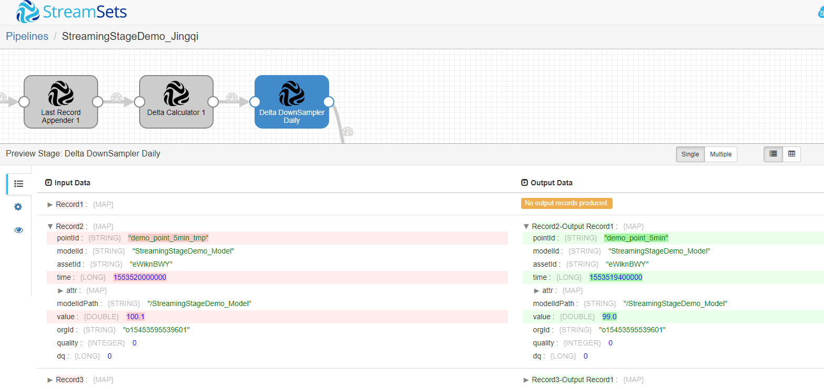The width and height of the screenshot is (824, 389).
Task: Click the StreamSets logo
Action: pos(71,12)
